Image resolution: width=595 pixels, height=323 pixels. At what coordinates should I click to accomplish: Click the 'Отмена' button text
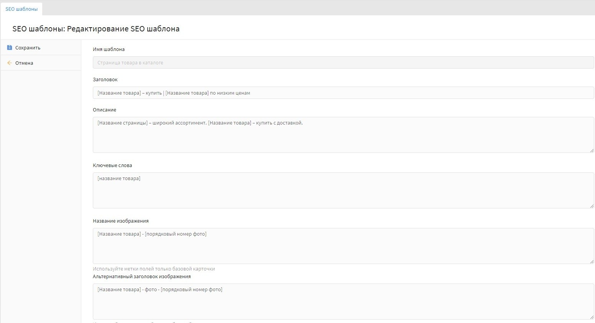click(x=24, y=63)
